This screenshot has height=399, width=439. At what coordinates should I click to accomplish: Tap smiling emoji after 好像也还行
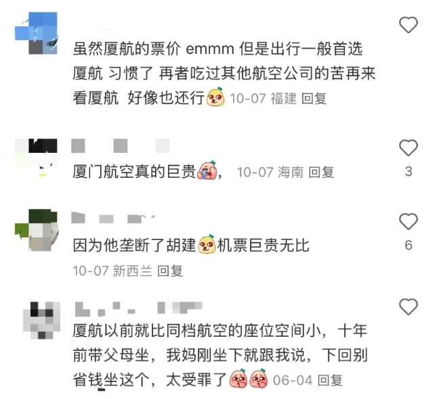215,97
